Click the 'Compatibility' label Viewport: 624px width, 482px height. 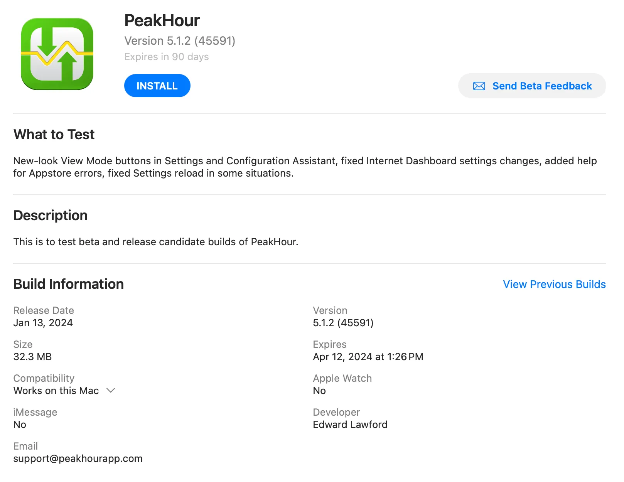(44, 378)
